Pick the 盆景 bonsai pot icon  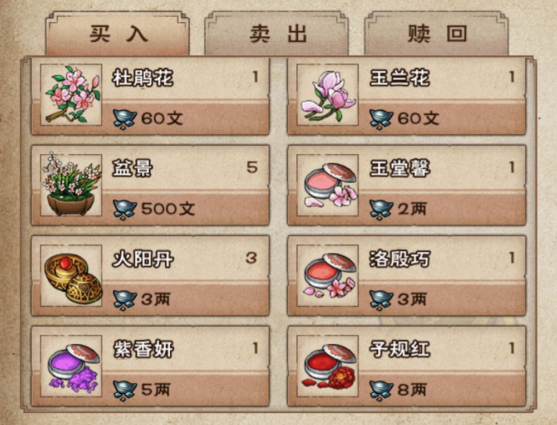click(71, 185)
